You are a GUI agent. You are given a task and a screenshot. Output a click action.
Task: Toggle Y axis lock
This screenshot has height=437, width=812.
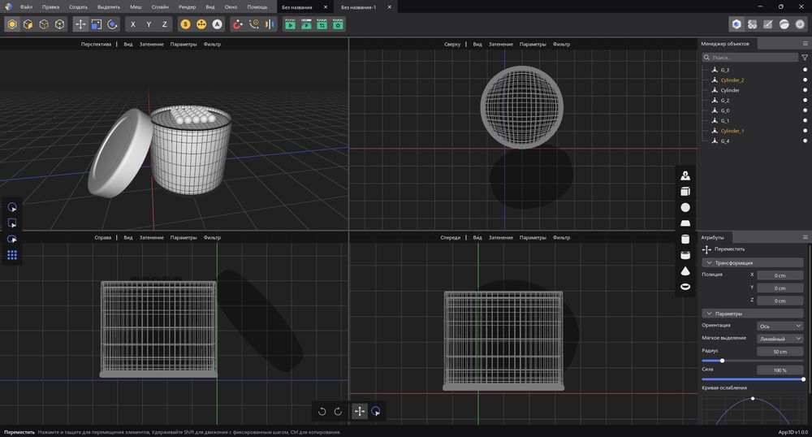[149, 24]
